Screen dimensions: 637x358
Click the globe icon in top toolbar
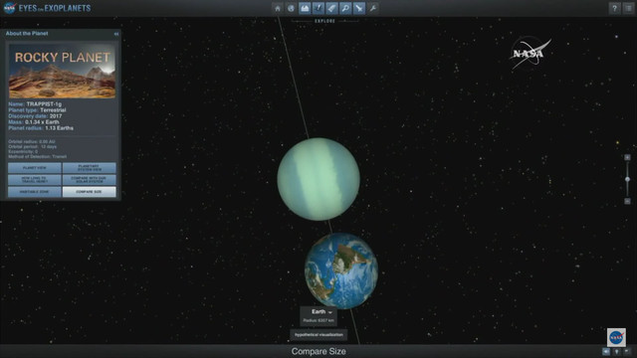coord(291,8)
